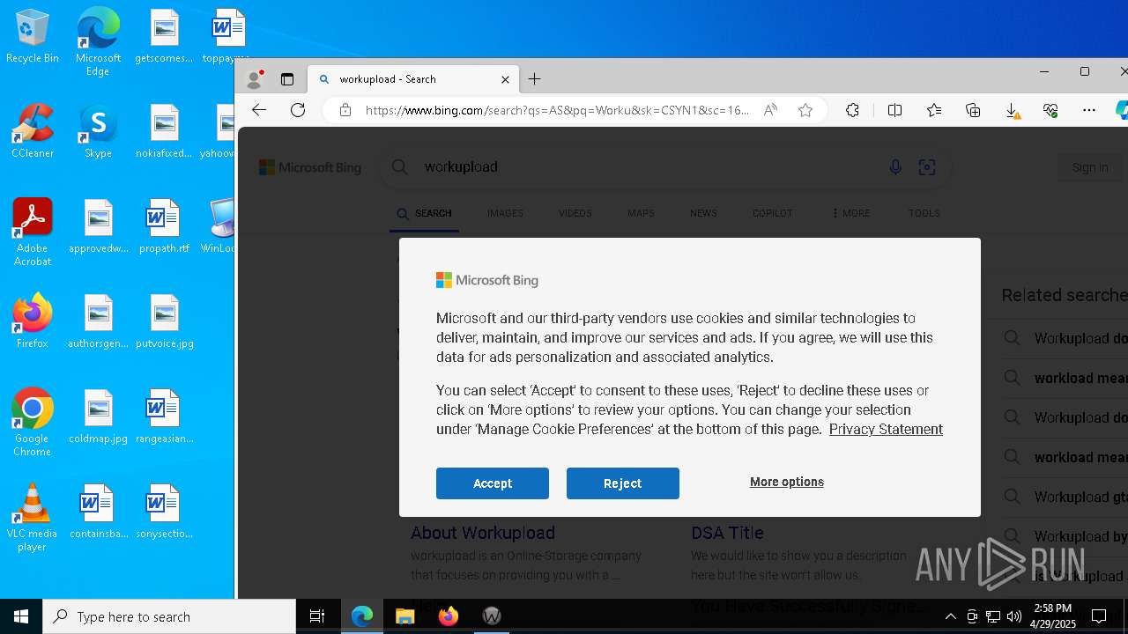Open the sonysectio Word document
1128x634 pixels.
(164, 512)
